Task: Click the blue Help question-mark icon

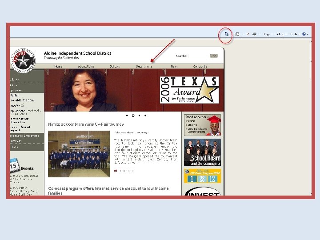Action: (304, 34)
